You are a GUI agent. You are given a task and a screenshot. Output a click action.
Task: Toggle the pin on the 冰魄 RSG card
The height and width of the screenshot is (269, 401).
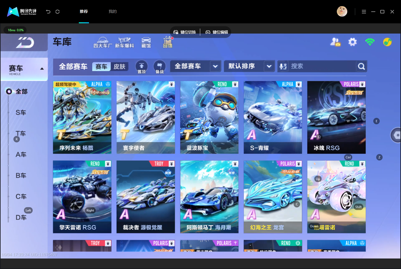click(x=362, y=84)
